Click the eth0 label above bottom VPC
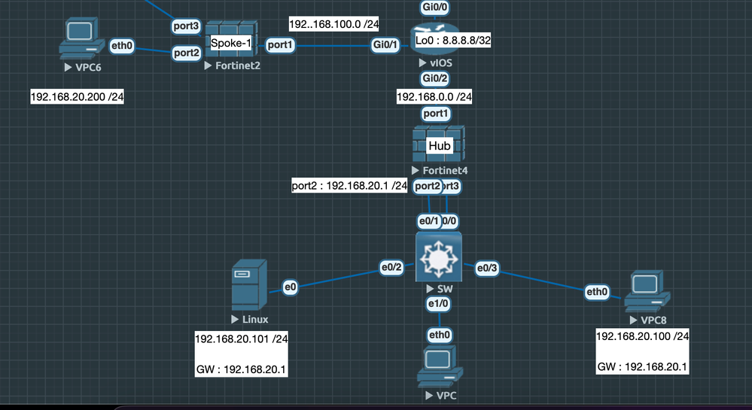The image size is (752, 410). 440,335
